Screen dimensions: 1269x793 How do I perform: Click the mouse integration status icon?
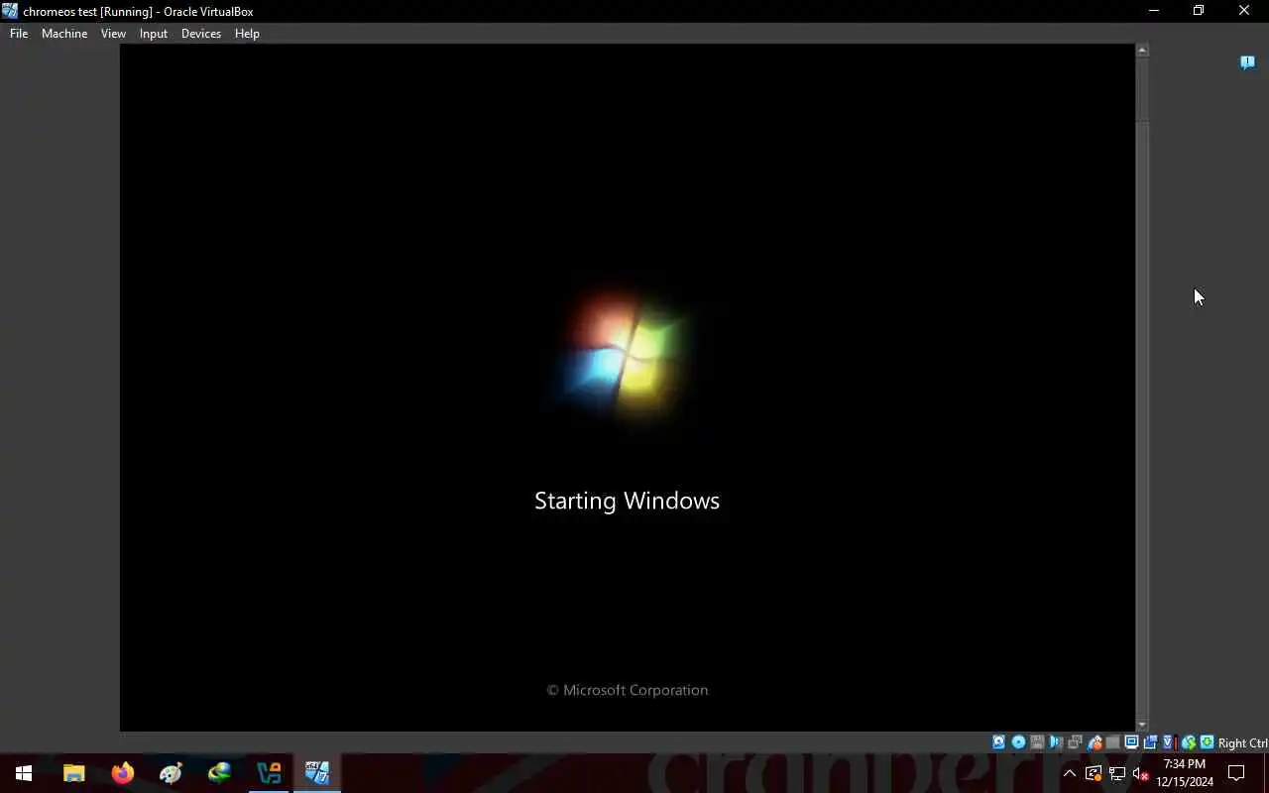tap(1188, 742)
